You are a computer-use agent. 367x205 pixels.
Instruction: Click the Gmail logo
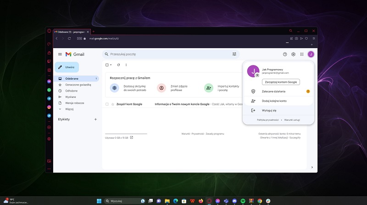coord(75,54)
